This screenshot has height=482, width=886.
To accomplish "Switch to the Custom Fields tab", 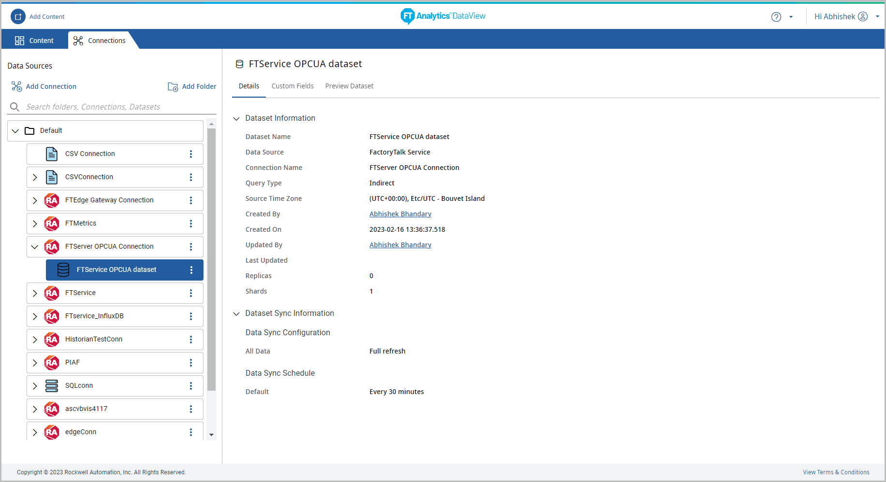I will (292, 86).
